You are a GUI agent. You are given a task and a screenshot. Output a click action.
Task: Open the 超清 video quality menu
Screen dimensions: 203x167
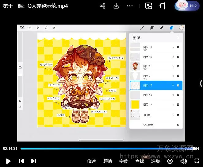(x=108, y=161)
